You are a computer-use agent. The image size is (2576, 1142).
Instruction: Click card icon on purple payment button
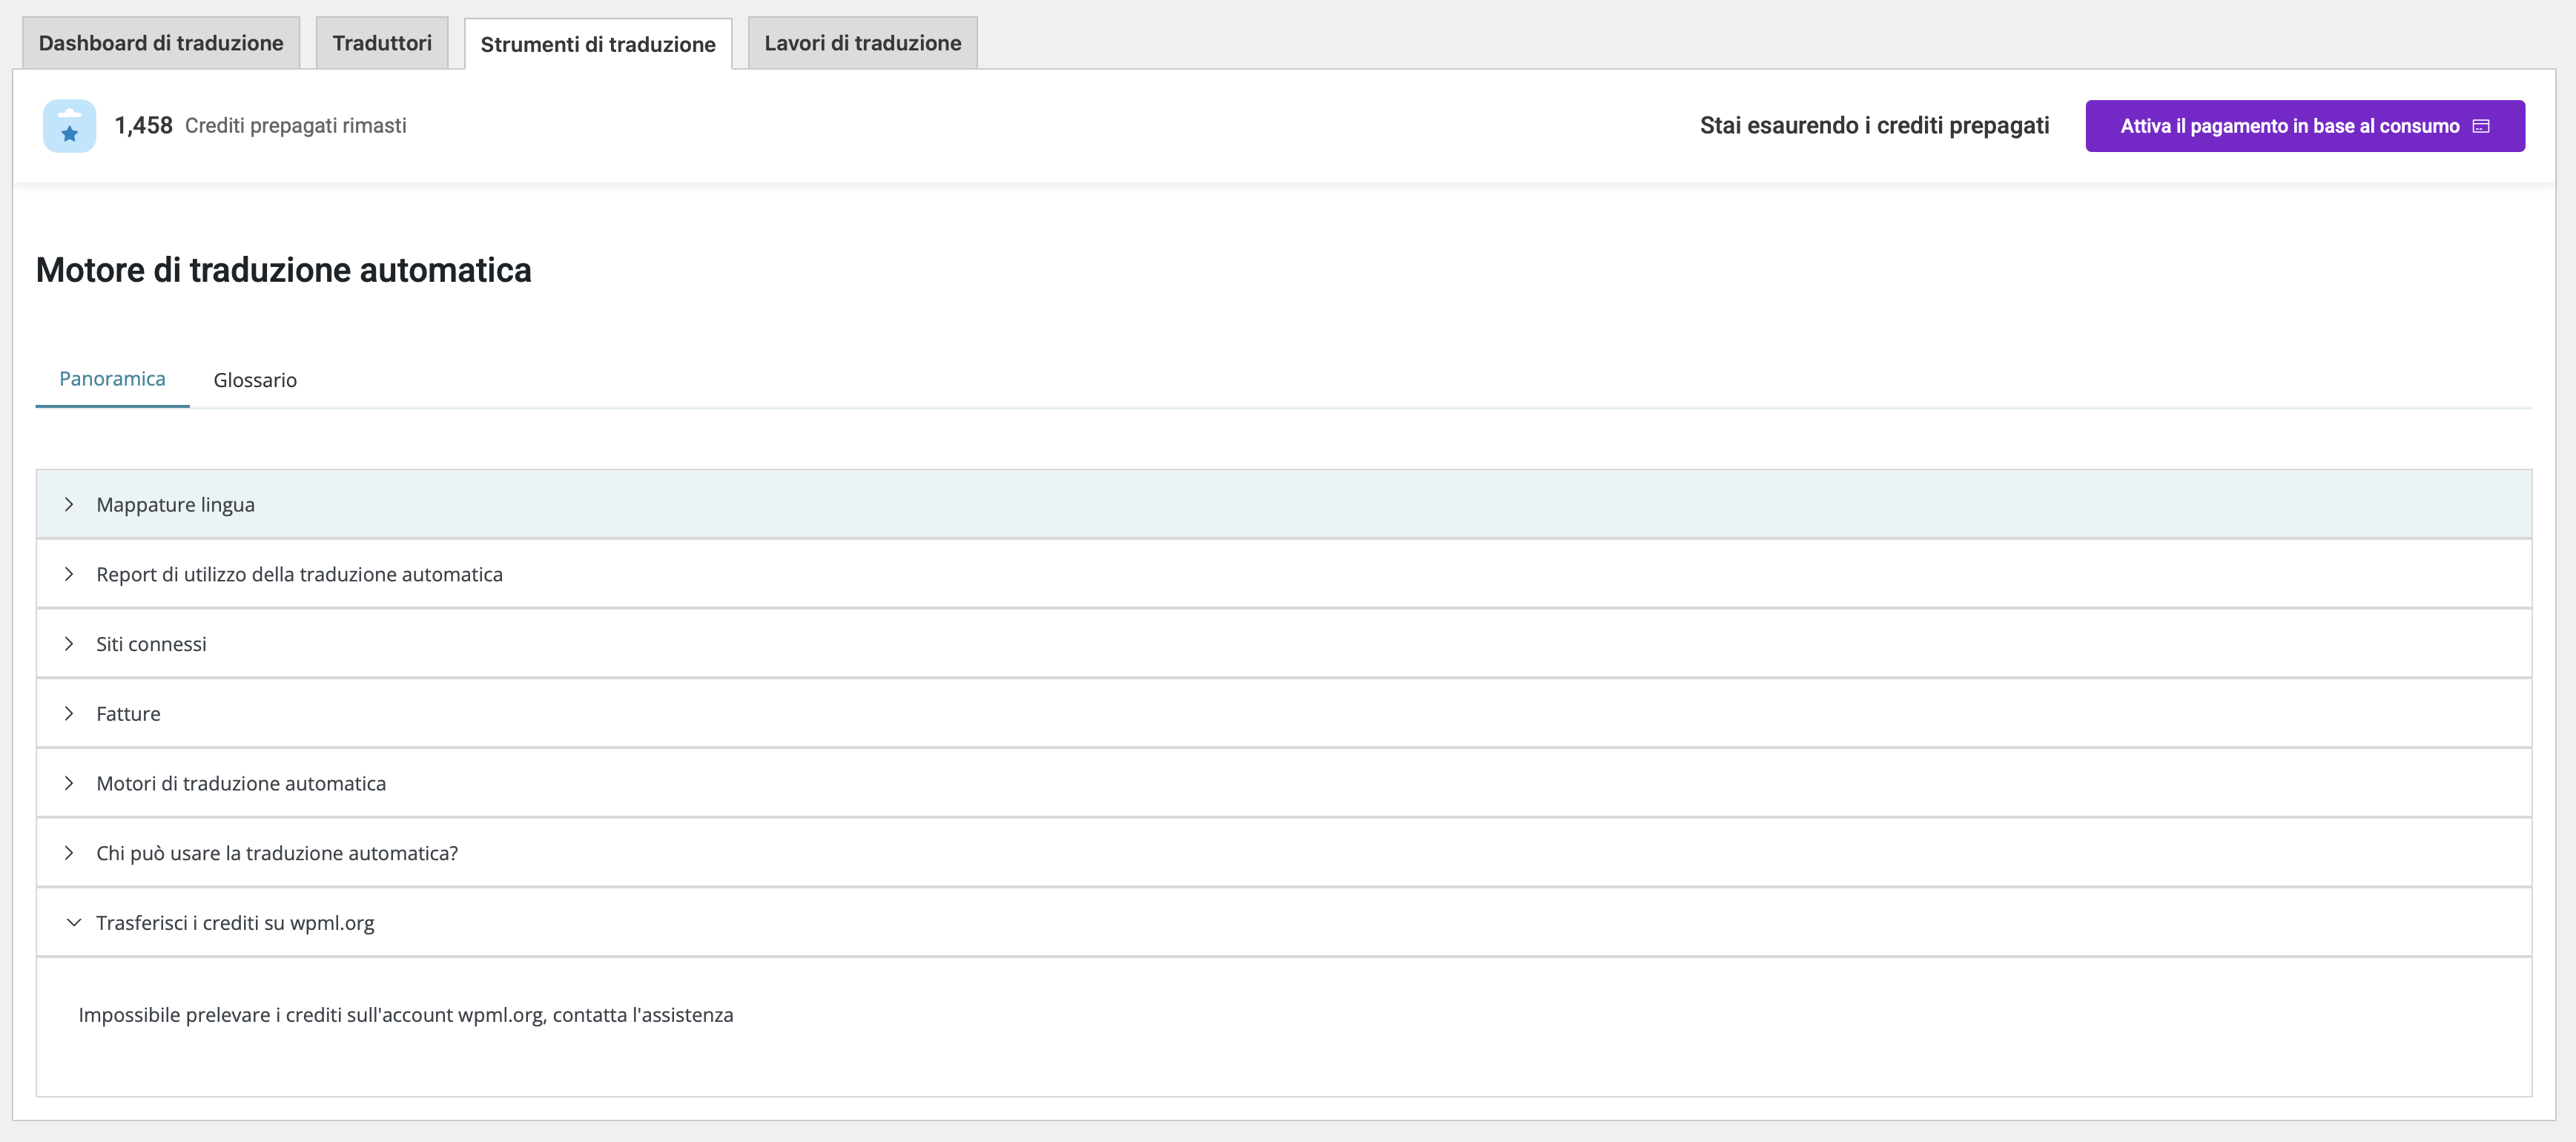click(x=2481, y=126)
